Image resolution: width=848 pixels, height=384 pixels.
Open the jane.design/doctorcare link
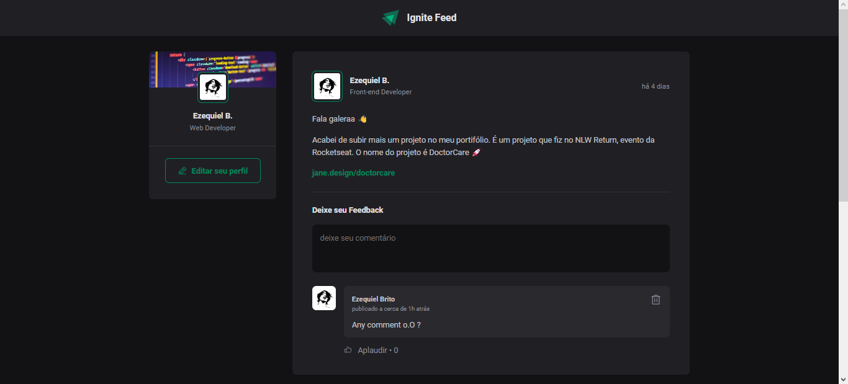point(353,172)
